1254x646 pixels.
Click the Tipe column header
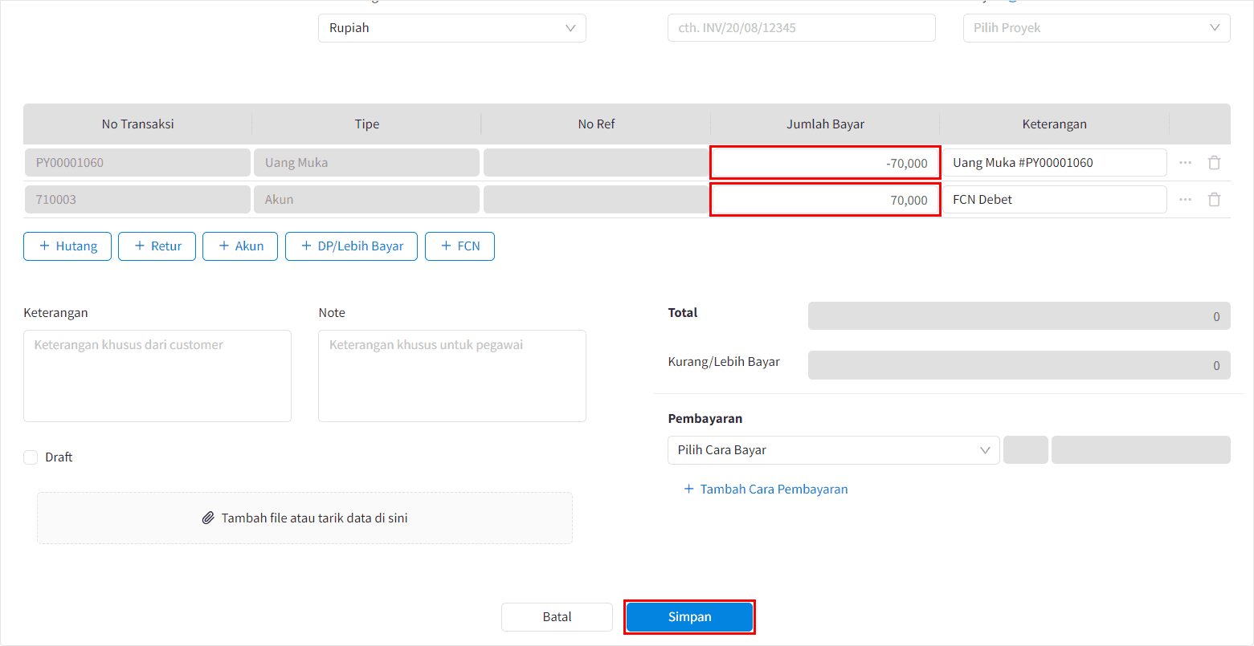pos(366,124)
